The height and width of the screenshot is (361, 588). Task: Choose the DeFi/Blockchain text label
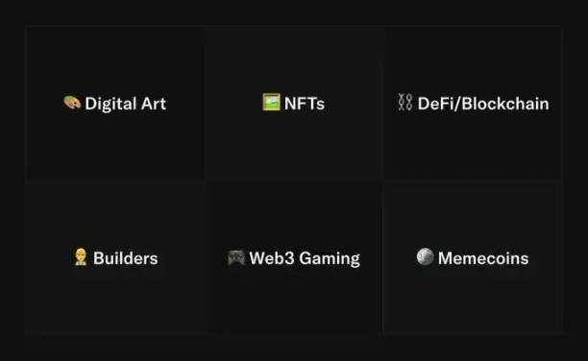483,104
